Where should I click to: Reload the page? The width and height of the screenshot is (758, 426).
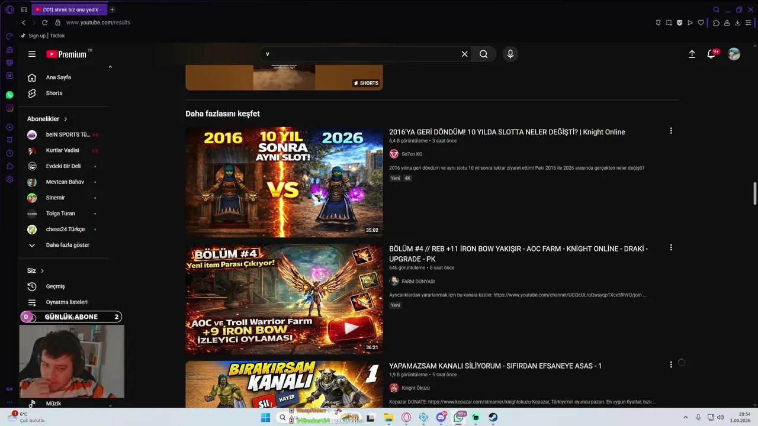[x=44, y=22]
